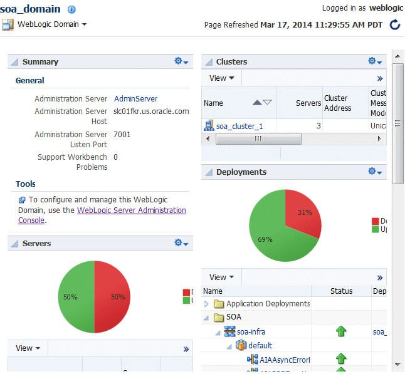Open the Servers panel gear options

coord(181,242)
